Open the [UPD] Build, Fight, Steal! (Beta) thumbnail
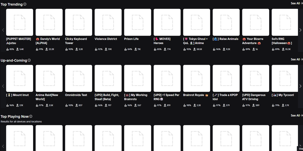Image resolution: width=303 pixels, height=151 pixels. (108, 78)
